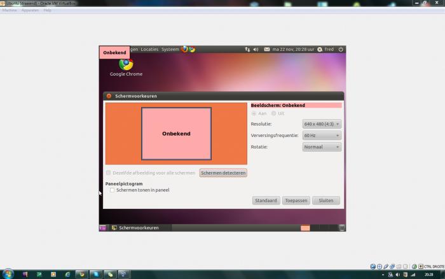
Task: Launch Firefox from the top panel
Action: 184,49
